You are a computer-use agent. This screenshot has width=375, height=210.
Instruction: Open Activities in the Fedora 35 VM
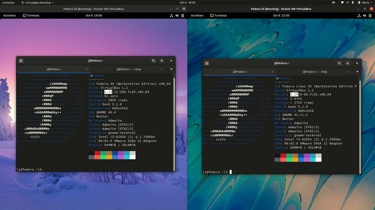pos(197,16)
